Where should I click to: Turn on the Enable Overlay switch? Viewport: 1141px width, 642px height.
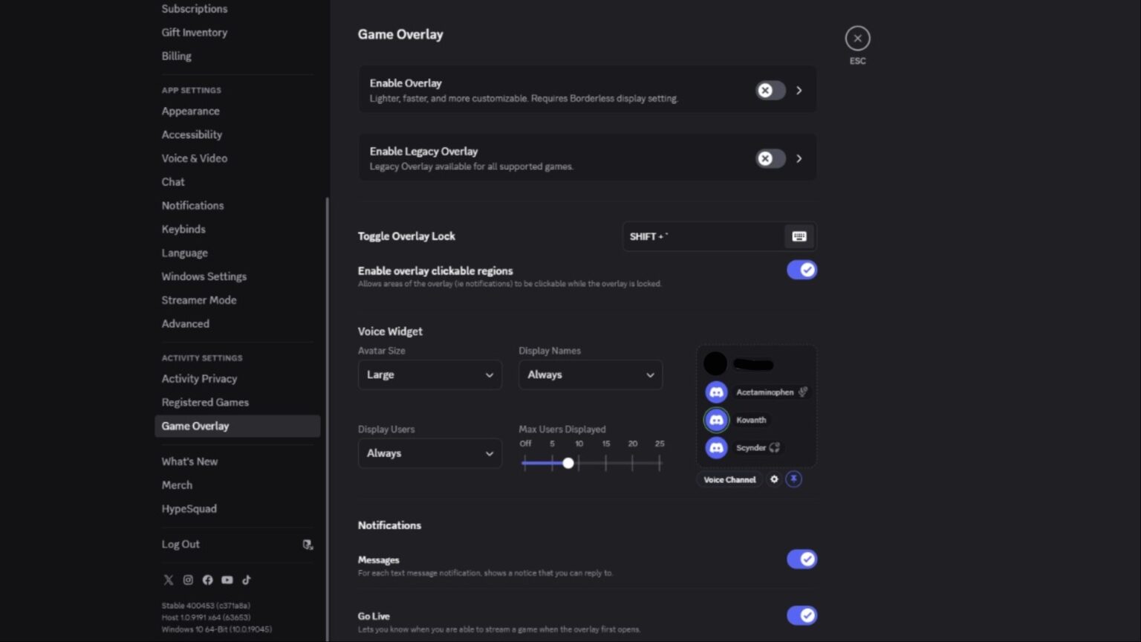[x=770, y=91]
